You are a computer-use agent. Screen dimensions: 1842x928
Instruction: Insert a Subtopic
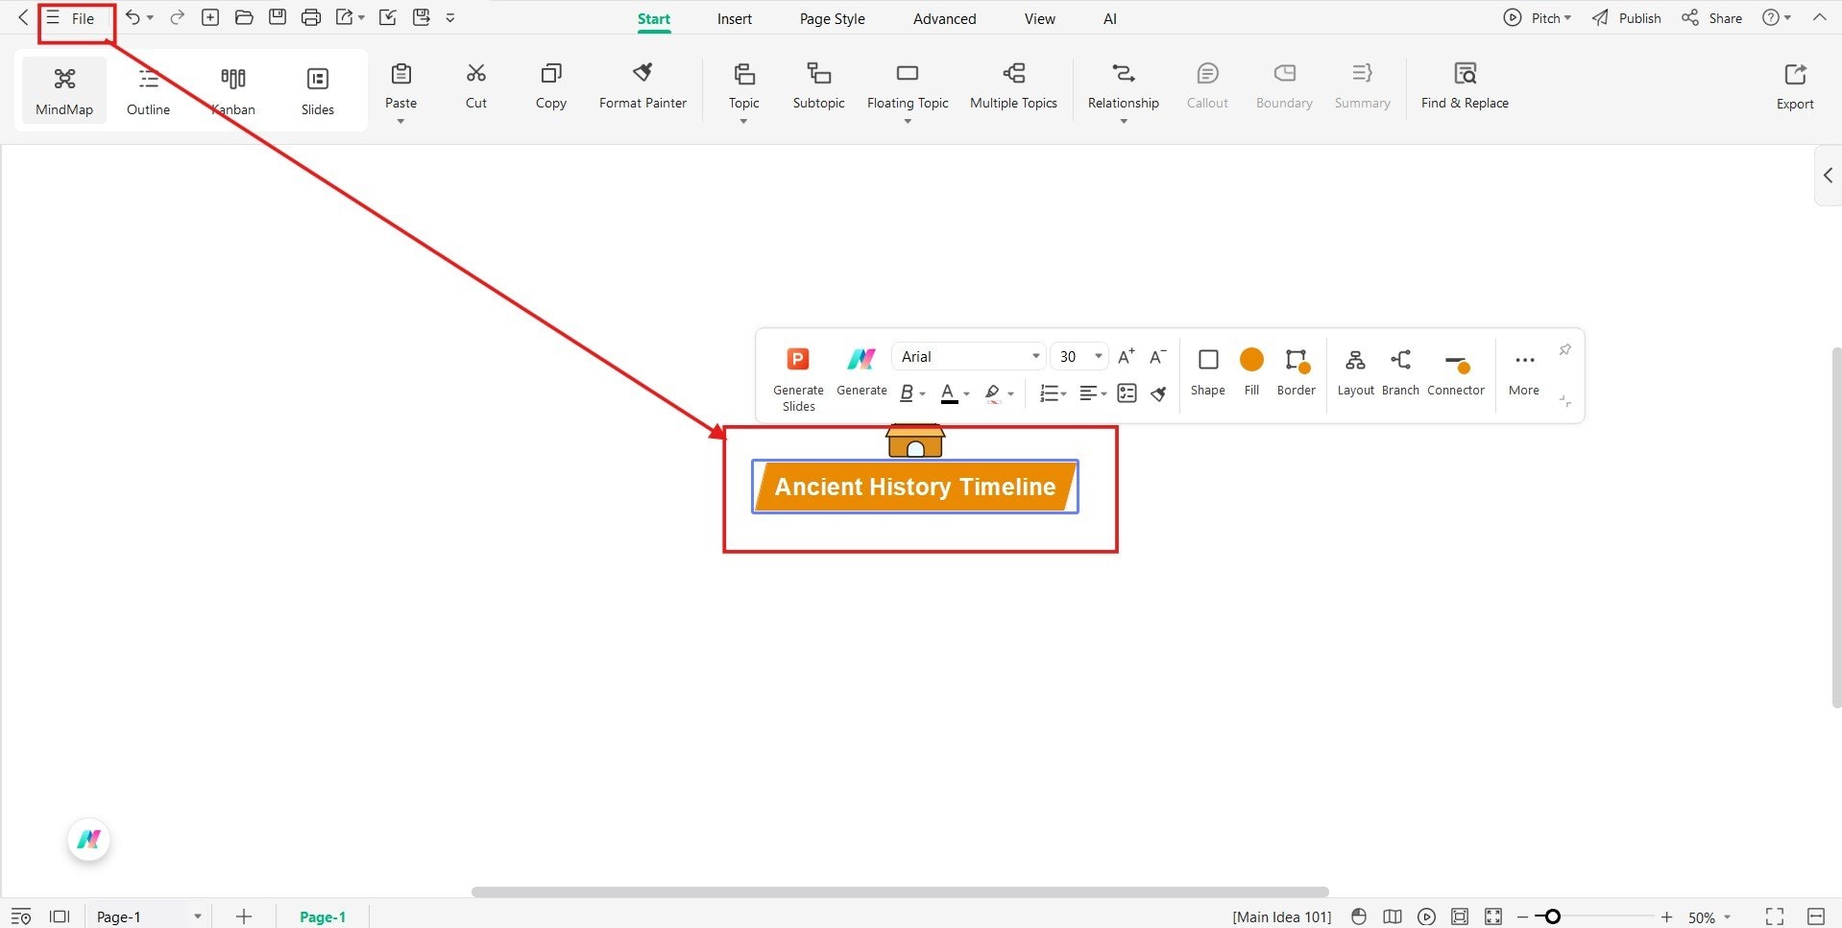coord(818,86)
